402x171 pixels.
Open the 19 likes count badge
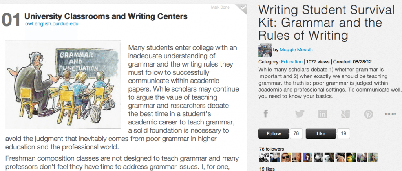[x=343, y=134]
